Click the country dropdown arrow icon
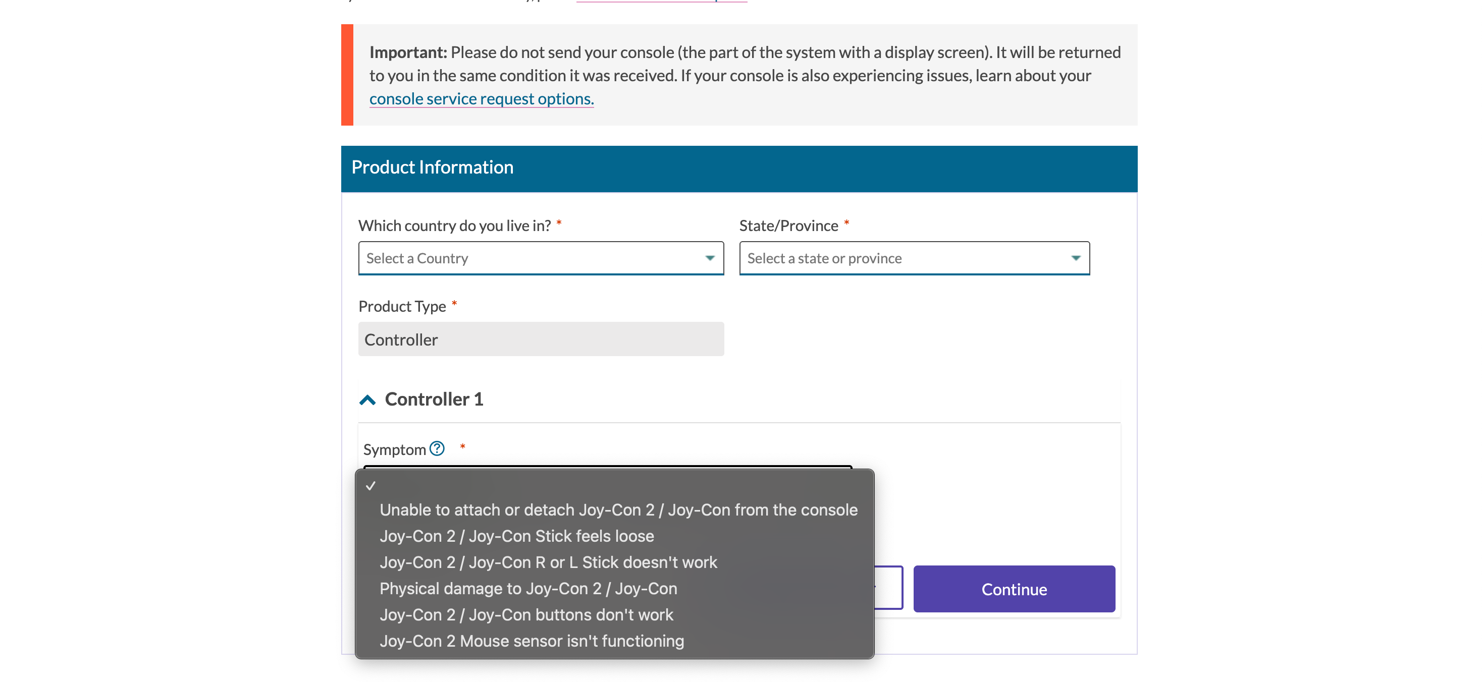 (x=710, y=258)
